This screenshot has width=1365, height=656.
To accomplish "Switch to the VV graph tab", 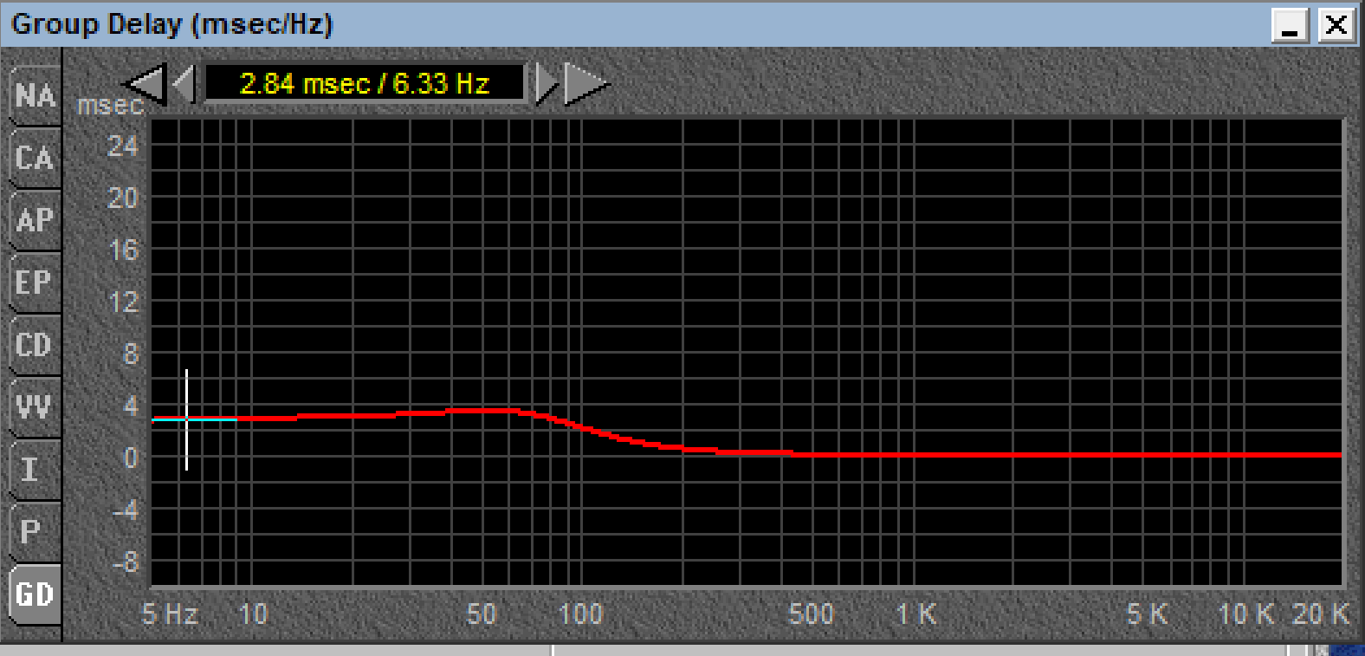I will coord(35,406).
